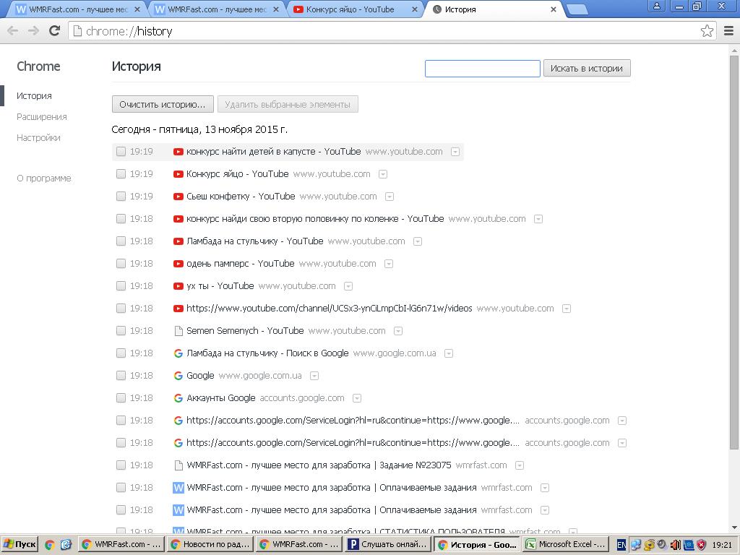The image size is (740, 555).
Task: Click Google icon beside 'Google www.google.com.ua'
Action: click(178, 376)
